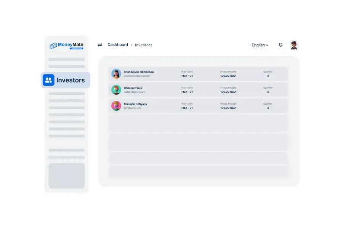Click the MoneyMate logo
Image resolution: width=343 pixels, height=229 pixels.
point(66,45)
